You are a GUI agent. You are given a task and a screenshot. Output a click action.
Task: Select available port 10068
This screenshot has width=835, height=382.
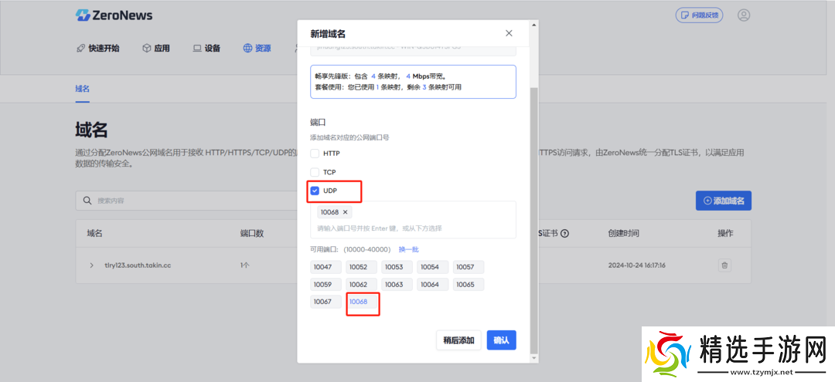[x=361, y=302]
